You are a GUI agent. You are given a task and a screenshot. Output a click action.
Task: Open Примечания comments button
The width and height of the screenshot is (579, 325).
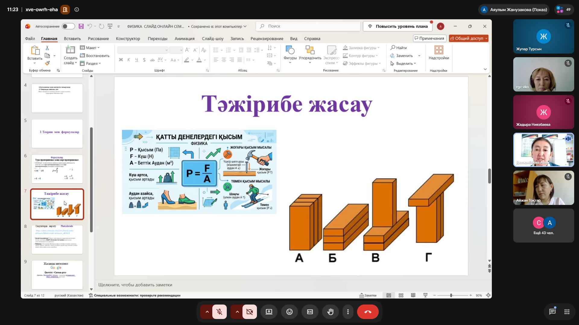429,38
